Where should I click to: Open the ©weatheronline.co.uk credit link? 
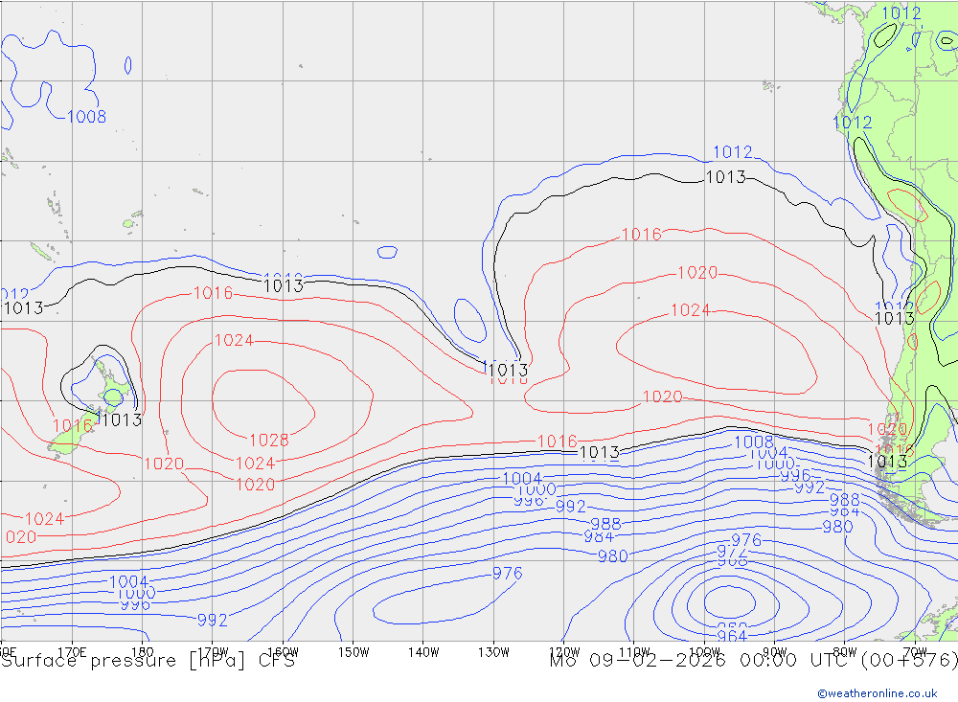click(878, 693)
